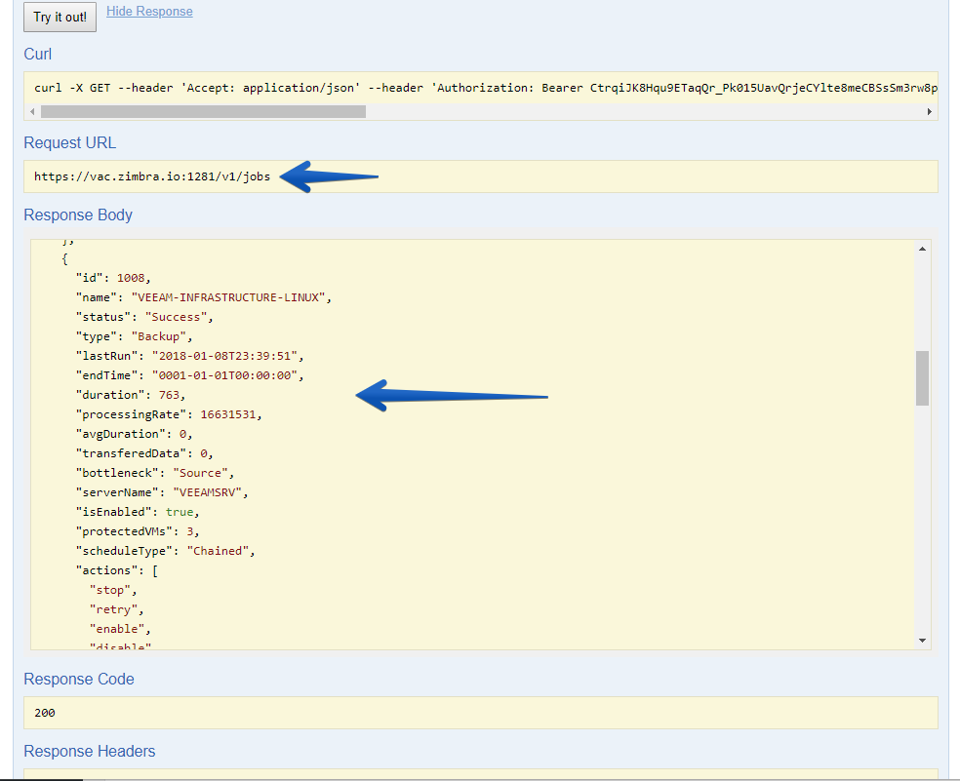Click the Request URL heading
Screen dimensions: 960x781
(70, 142)
